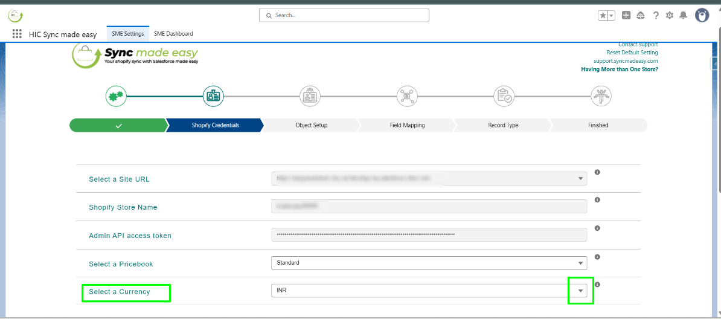Open the Select a Site URL dropdown
Image resolution: width=721 pixels, height=319 pixels.
tap(429, 179)
